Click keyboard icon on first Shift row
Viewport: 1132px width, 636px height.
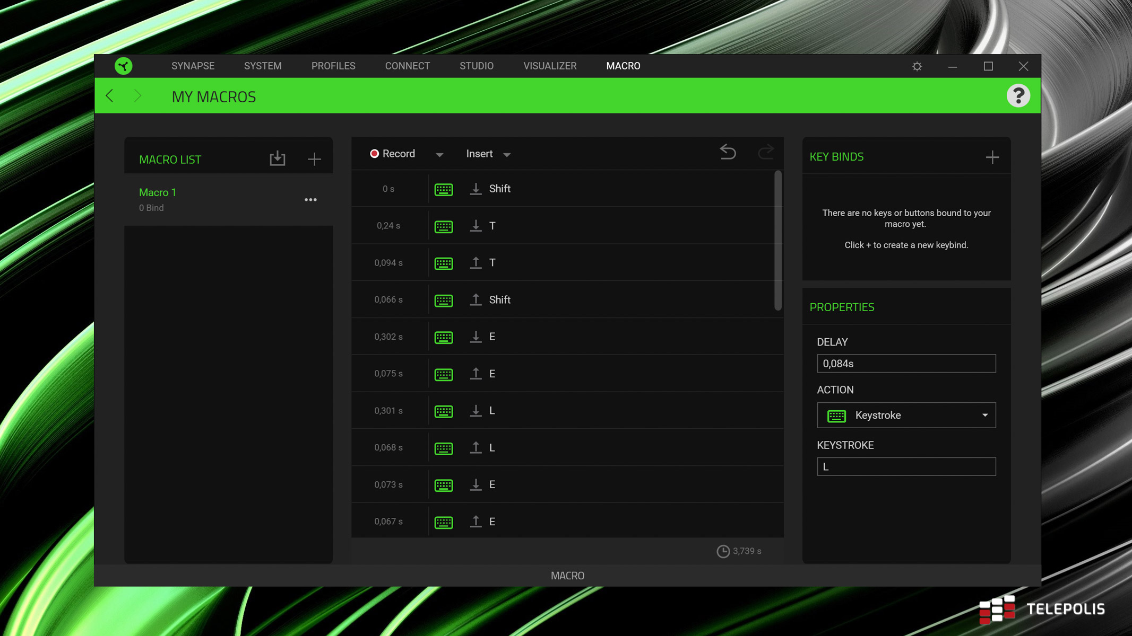[x=443, y=189]
